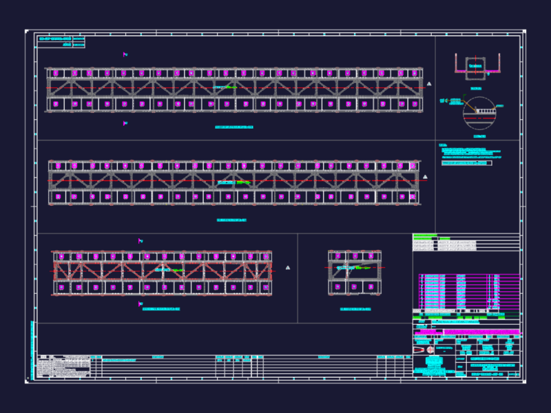Click the magenta section flag above the top truss
The width and height of the screenshot is (551, 413).
click(x=125, y=54)
